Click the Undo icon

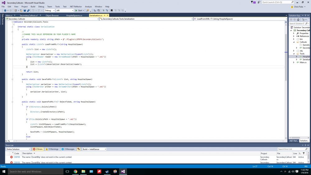coord(33,11)
